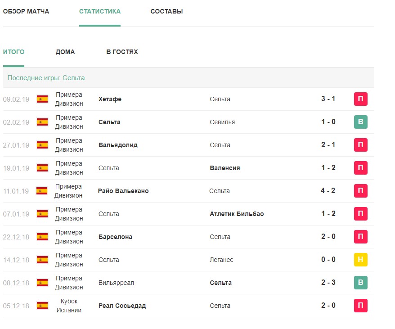Click the green win badge for Сельта–Севилья
This screenshot has height=329, width=395.
(x=360, y=122)
